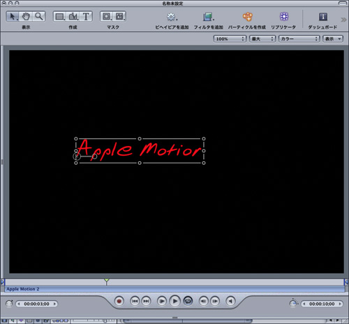The image size is (349, 324).
Task: Select the Bezier mask tool
Action: [x=120, y=17]
